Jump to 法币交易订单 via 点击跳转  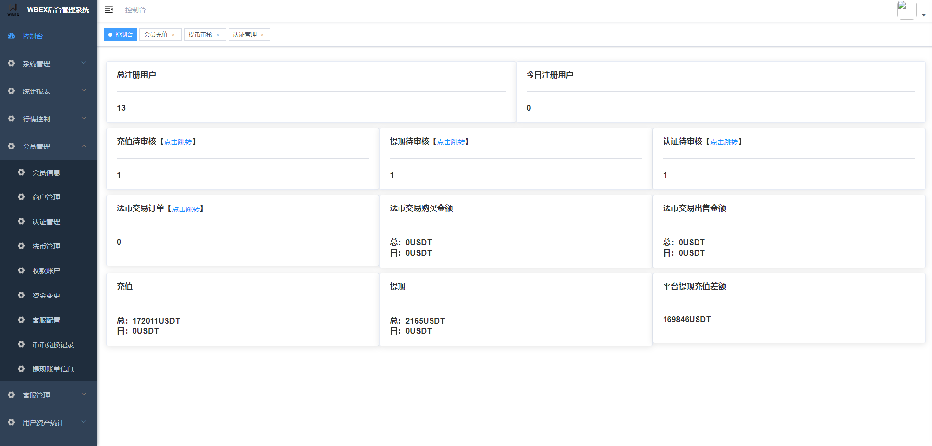(x=186, y=209)
